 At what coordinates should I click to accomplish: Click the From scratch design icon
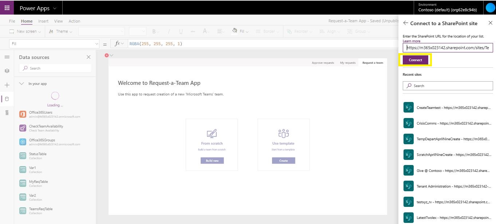pos(212,133)
